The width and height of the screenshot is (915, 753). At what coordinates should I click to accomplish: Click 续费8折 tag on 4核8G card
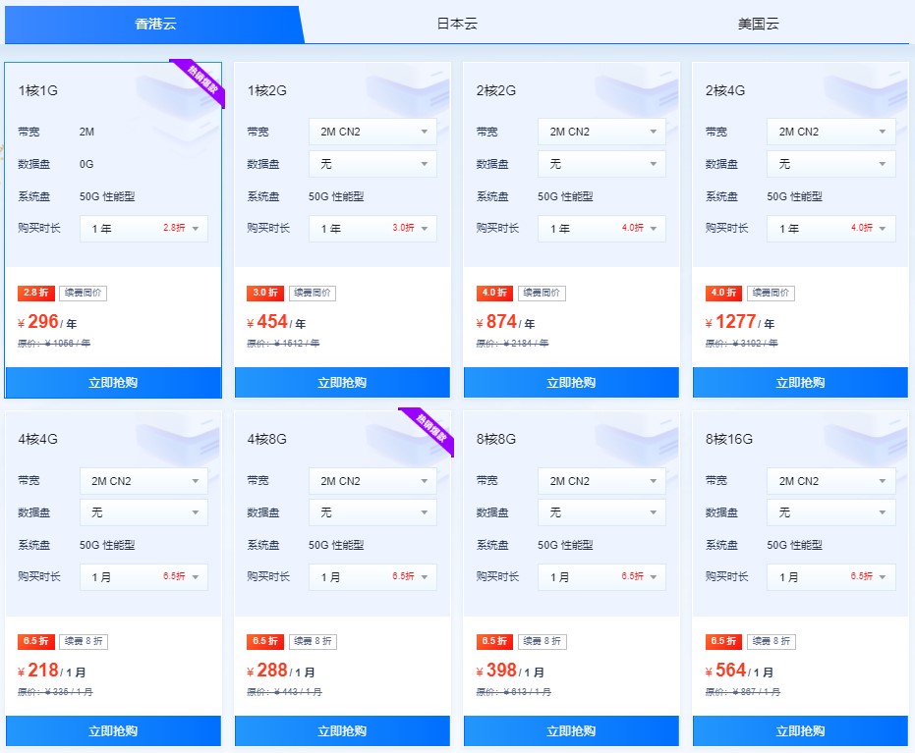click(313, 641)
